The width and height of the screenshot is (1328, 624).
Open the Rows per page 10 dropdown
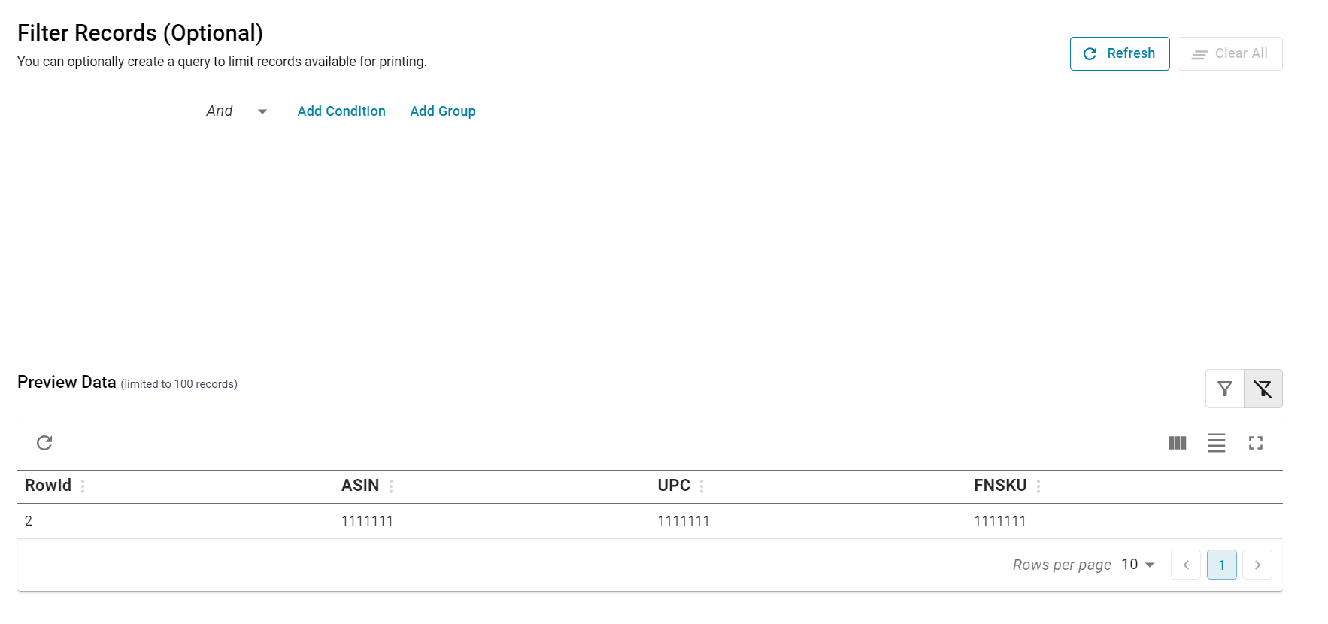pos(1138,565)
